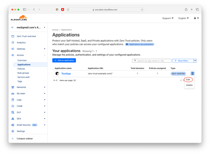Open the TestApp application link
Image resolution: width=210 pixels, height=154 pixels.
(66, 74)
